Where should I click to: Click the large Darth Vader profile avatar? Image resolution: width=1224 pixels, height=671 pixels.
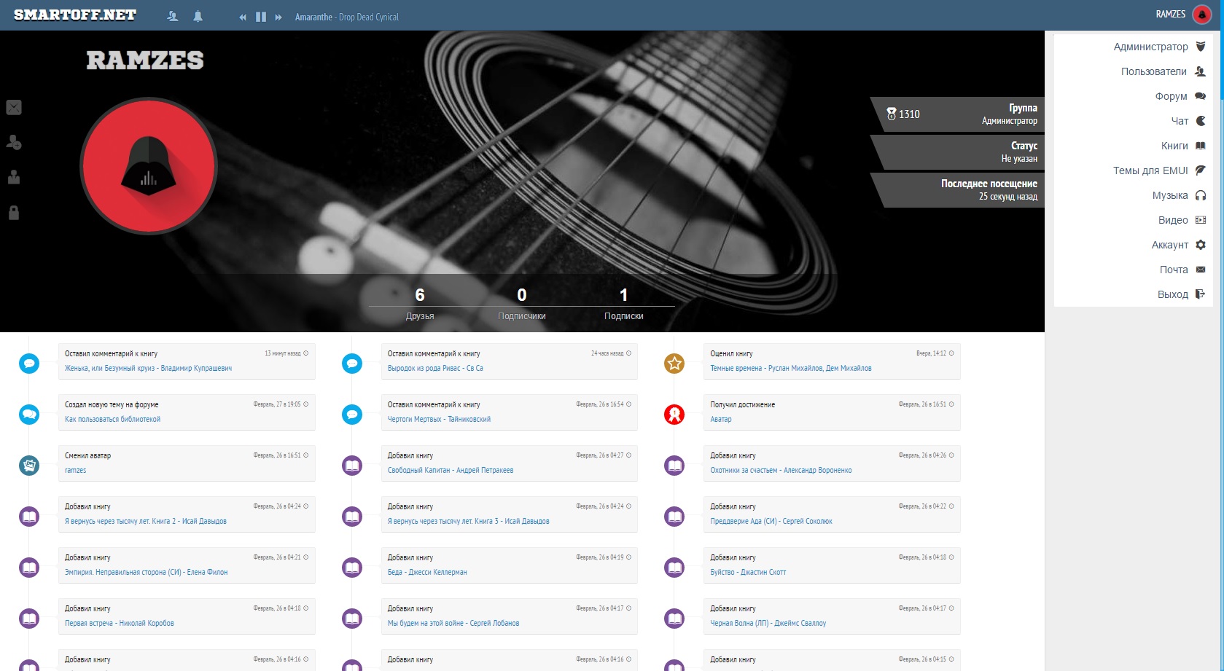pos(149,166)
